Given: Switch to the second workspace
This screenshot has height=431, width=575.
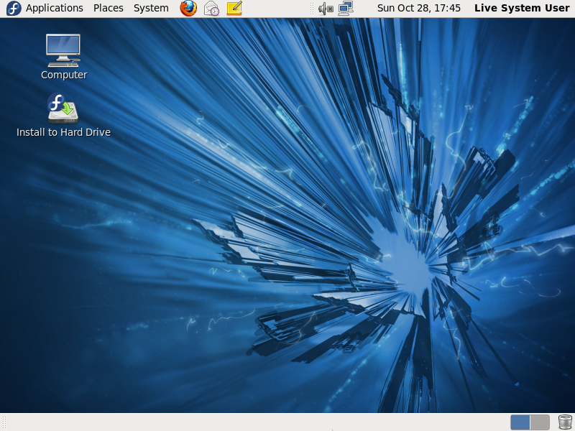Looking at the screenshot, I should [540, 422].
